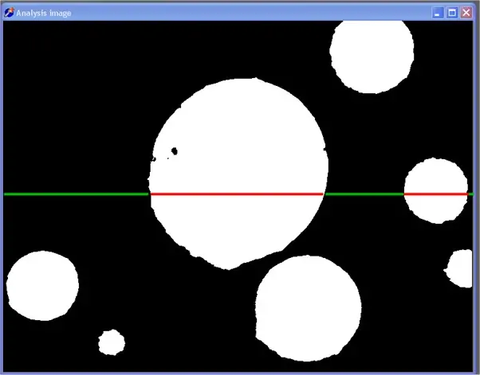Close the Analysis image window
The image size is (480, 375).
(x=466, y=13)
